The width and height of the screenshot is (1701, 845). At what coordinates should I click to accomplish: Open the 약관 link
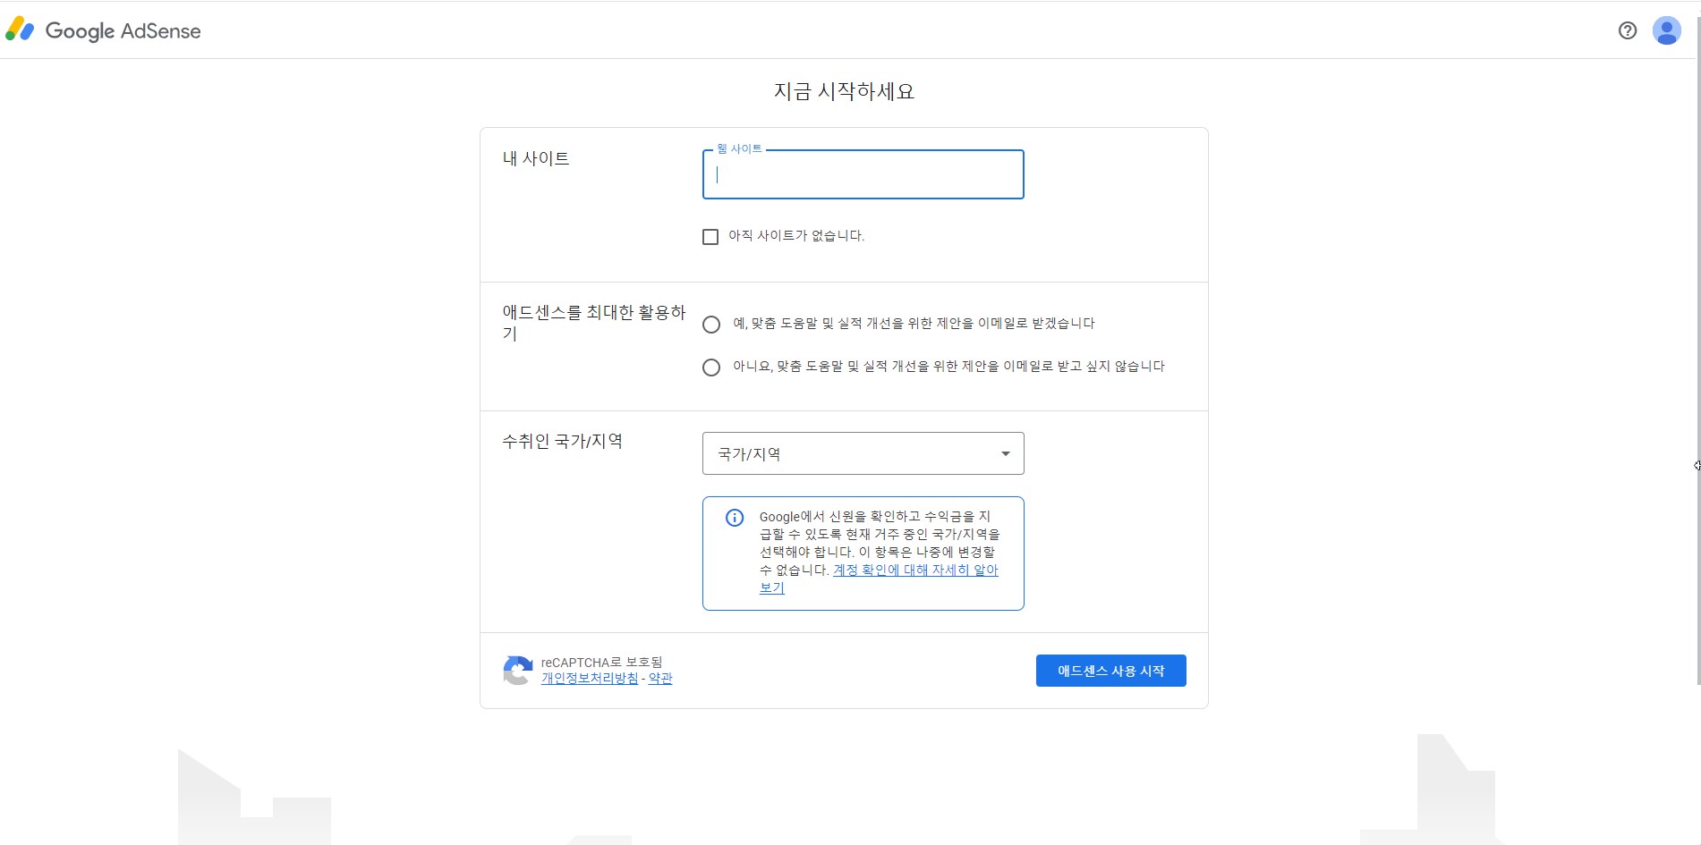(660, 679)
